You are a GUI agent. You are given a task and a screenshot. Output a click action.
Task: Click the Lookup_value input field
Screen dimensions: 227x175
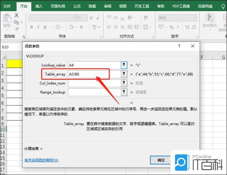tap(95, 65)
